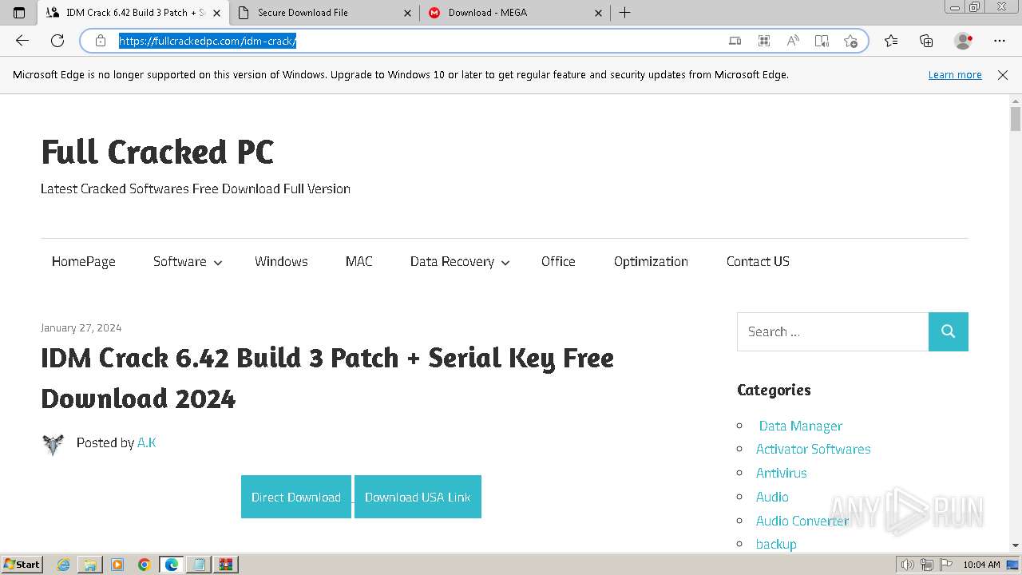Viewport: 1022px width, 575px height.
Task: Close the Secure Download File tab
Action: [407, 13]
